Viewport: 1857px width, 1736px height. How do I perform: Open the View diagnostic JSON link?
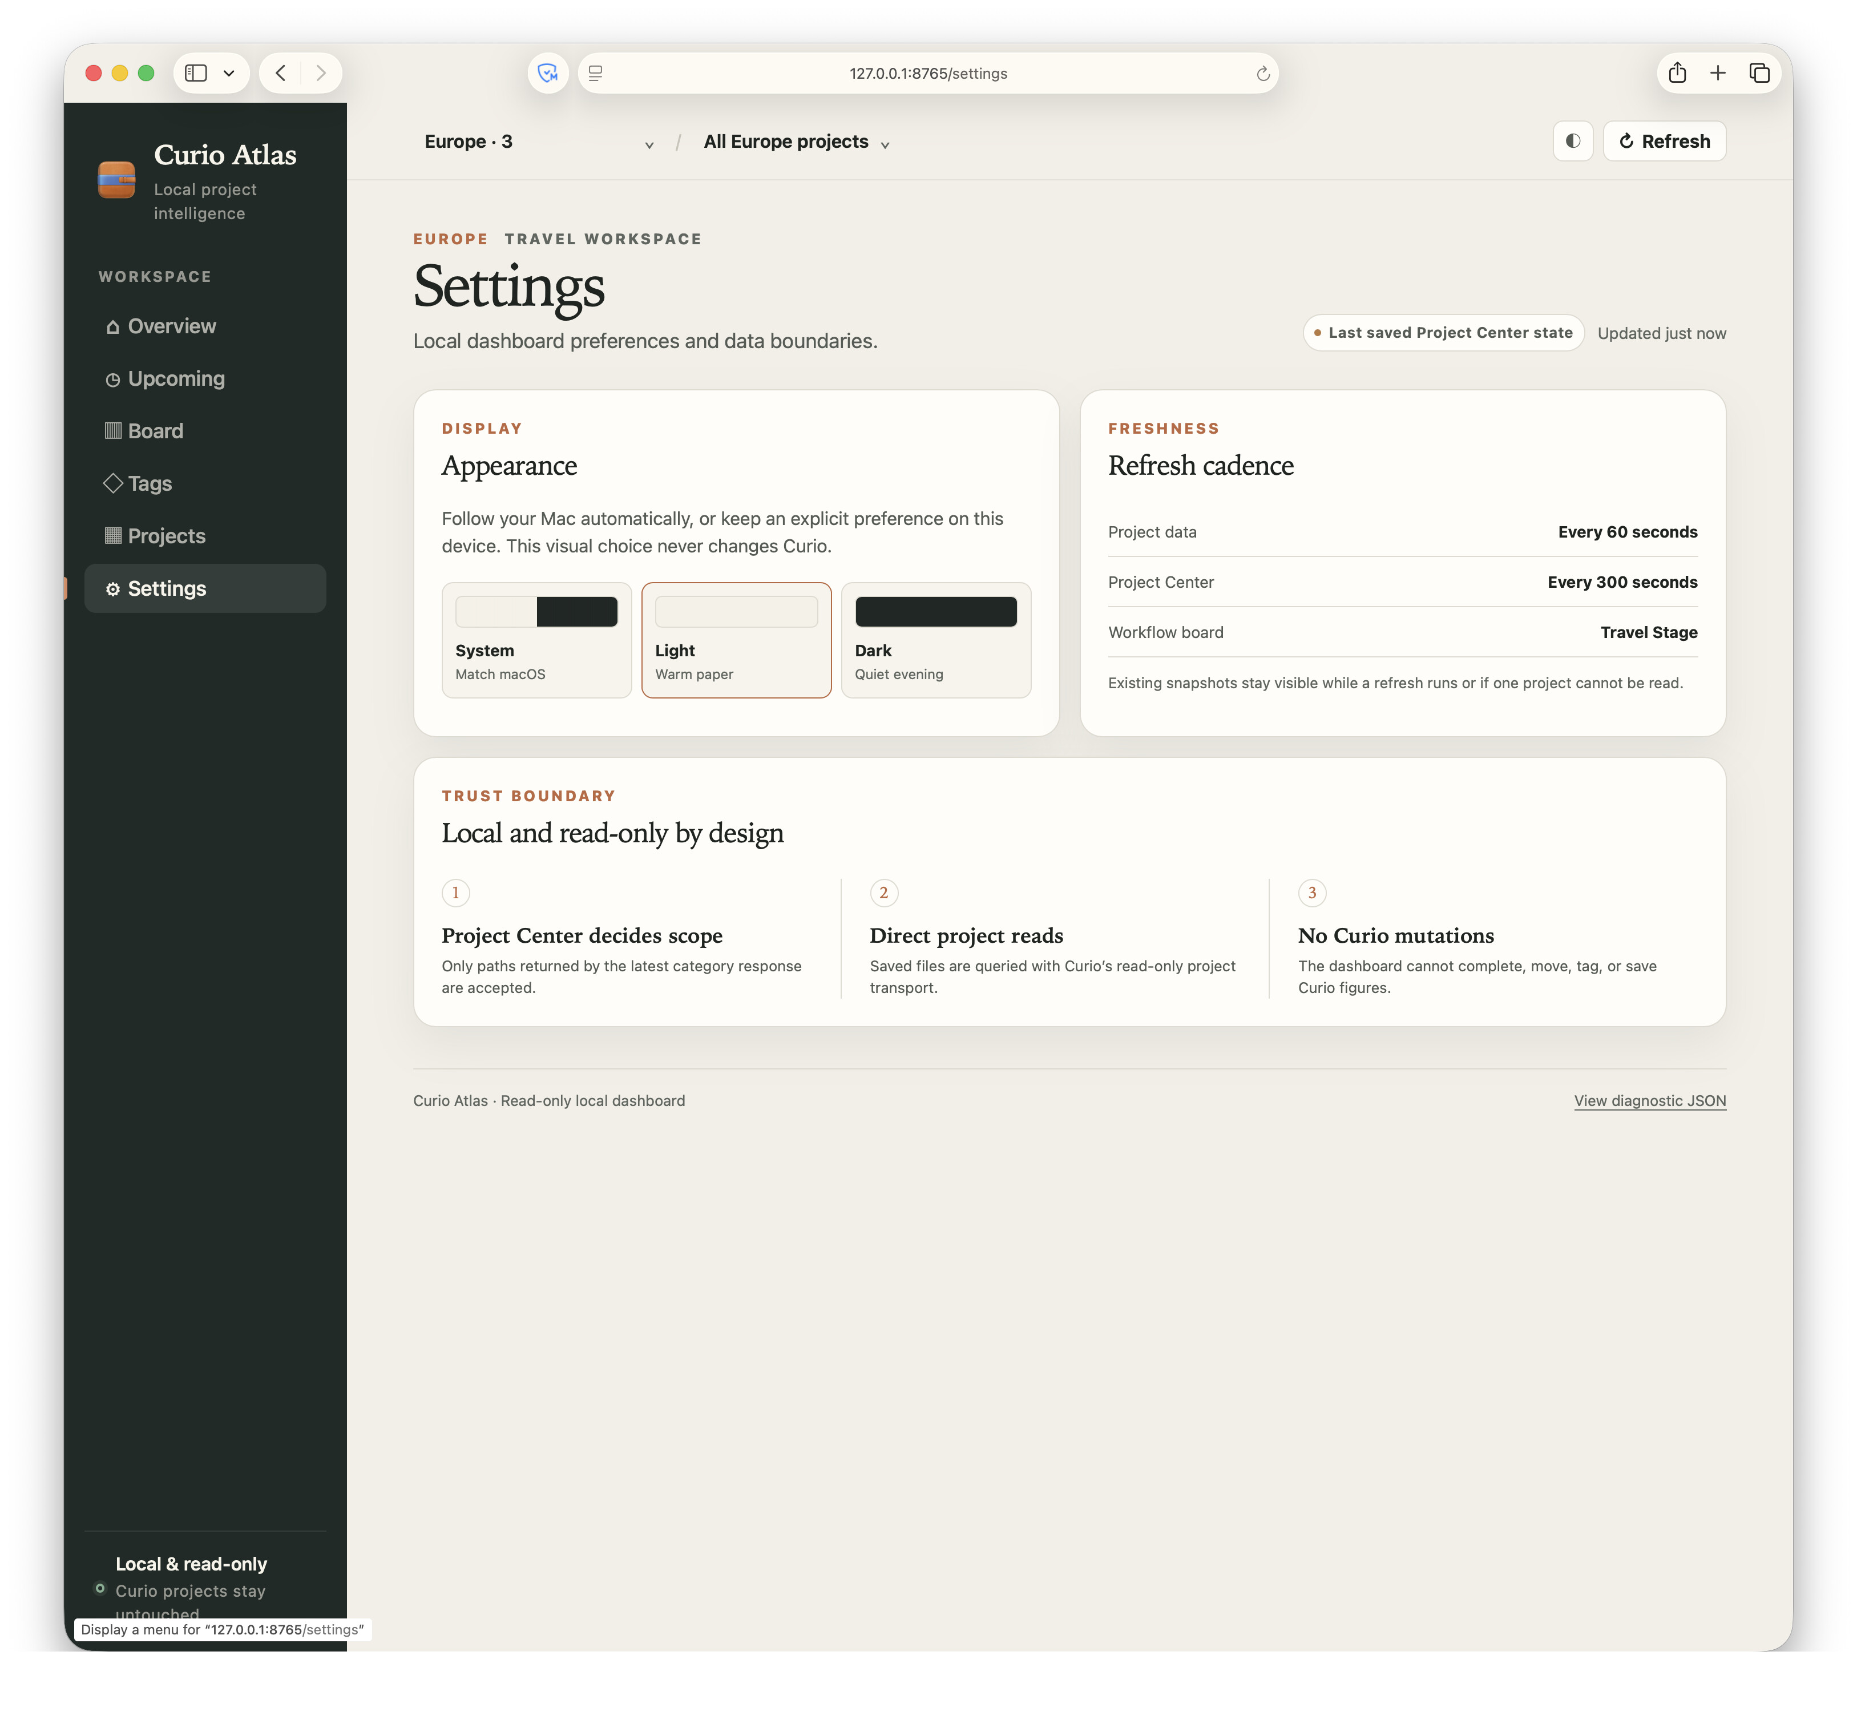tap(1650, 1101)
